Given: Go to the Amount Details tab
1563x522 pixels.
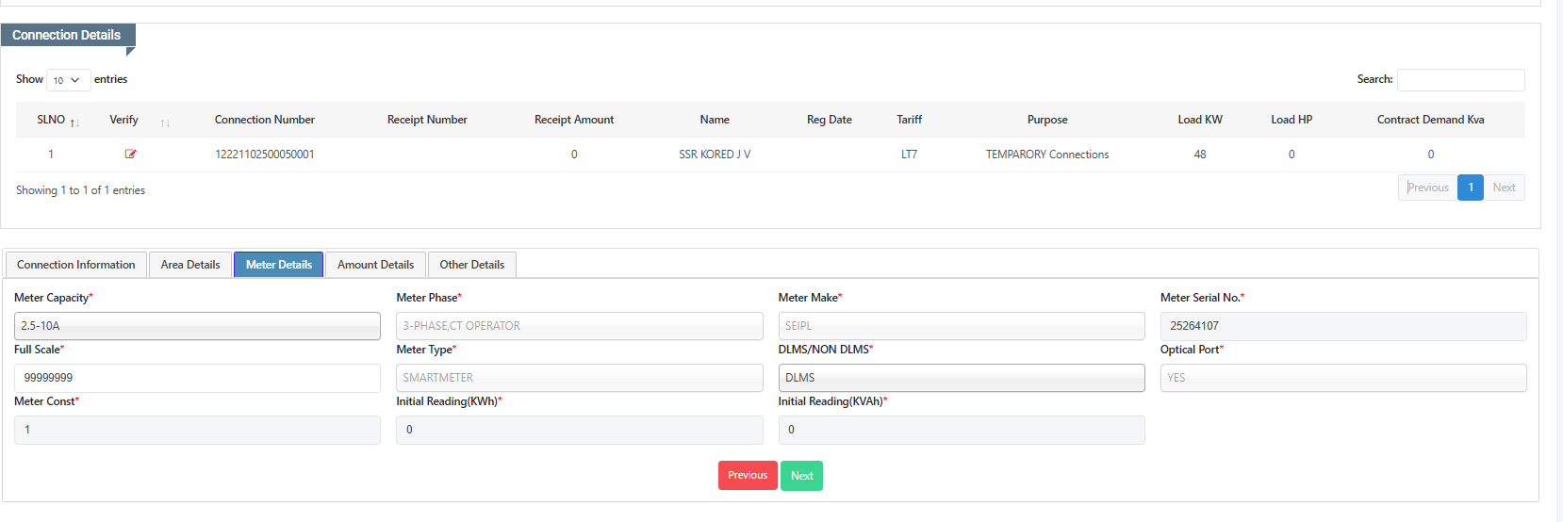Looking at the screenshot, I should tap(375, 265).
